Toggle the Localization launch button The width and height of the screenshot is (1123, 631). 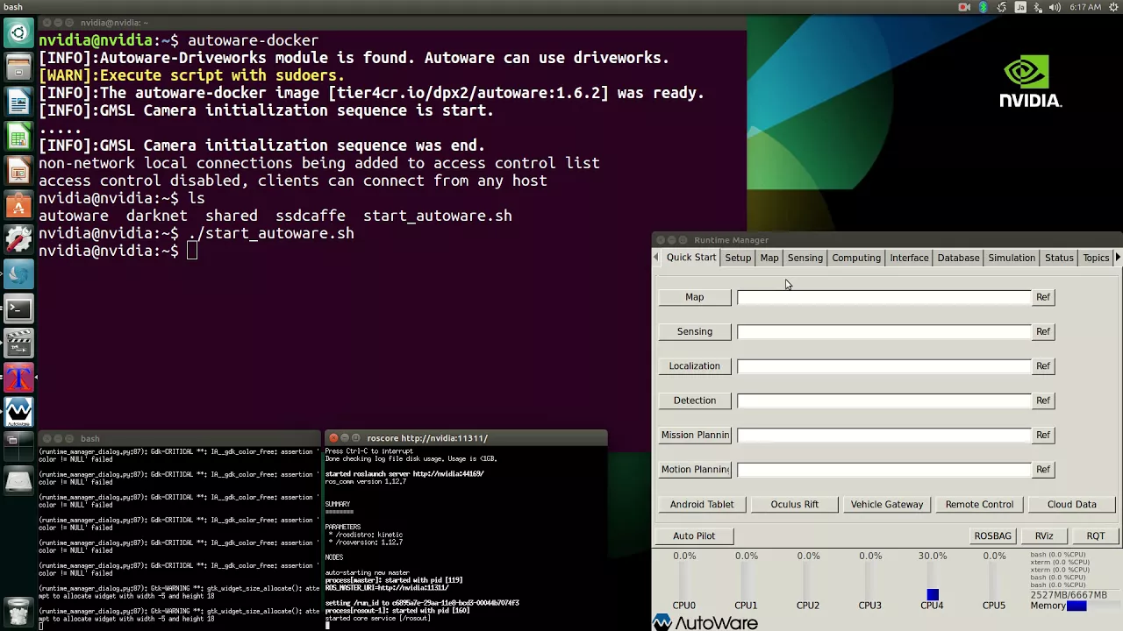[x=695, y=366]
